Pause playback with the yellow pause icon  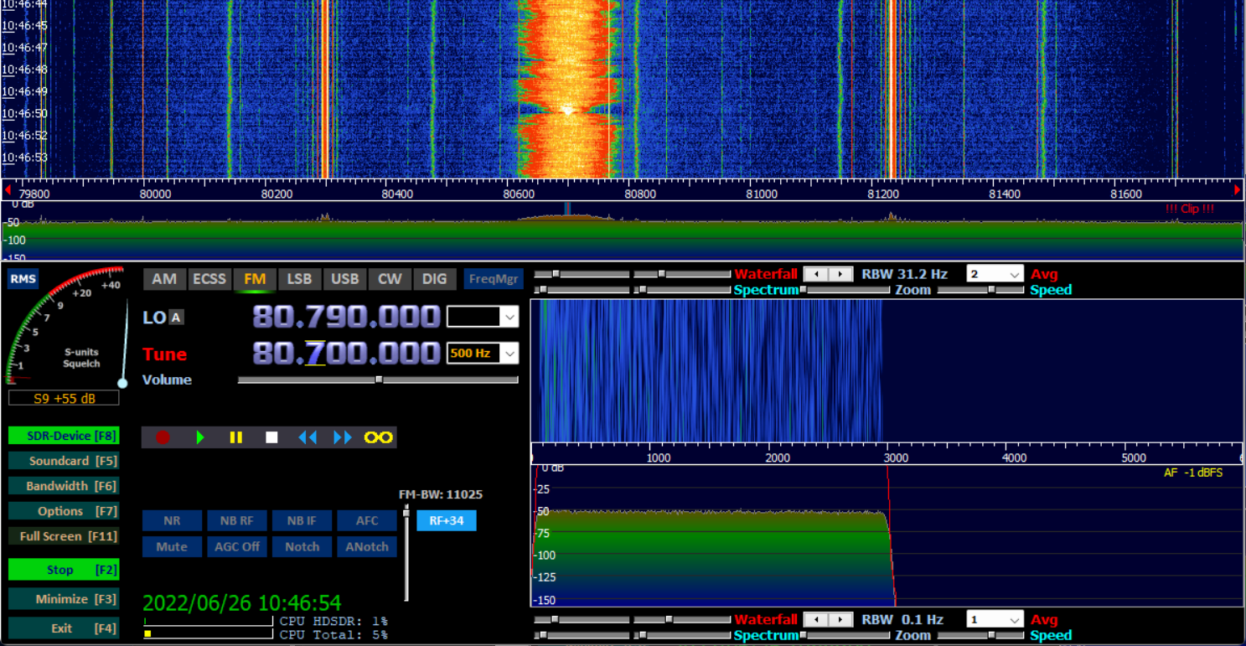(x=235, y=437)
